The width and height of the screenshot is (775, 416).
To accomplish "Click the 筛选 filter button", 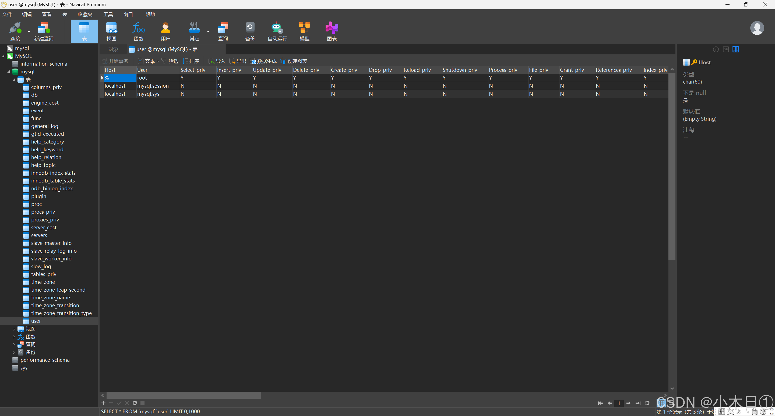I will tap(170, 61).
